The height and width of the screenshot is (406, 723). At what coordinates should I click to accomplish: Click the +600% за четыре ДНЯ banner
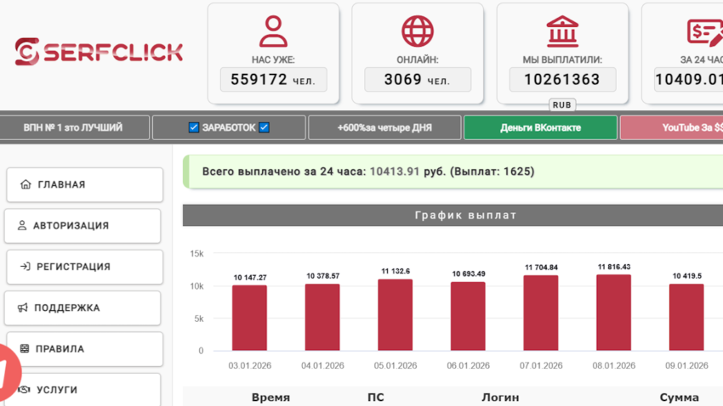384,127
